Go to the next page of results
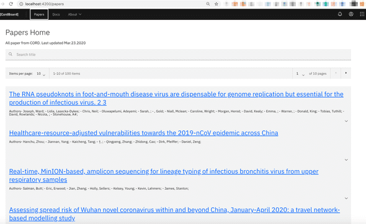The width and height of the screenshot is (366, 224). pos(346,73)
